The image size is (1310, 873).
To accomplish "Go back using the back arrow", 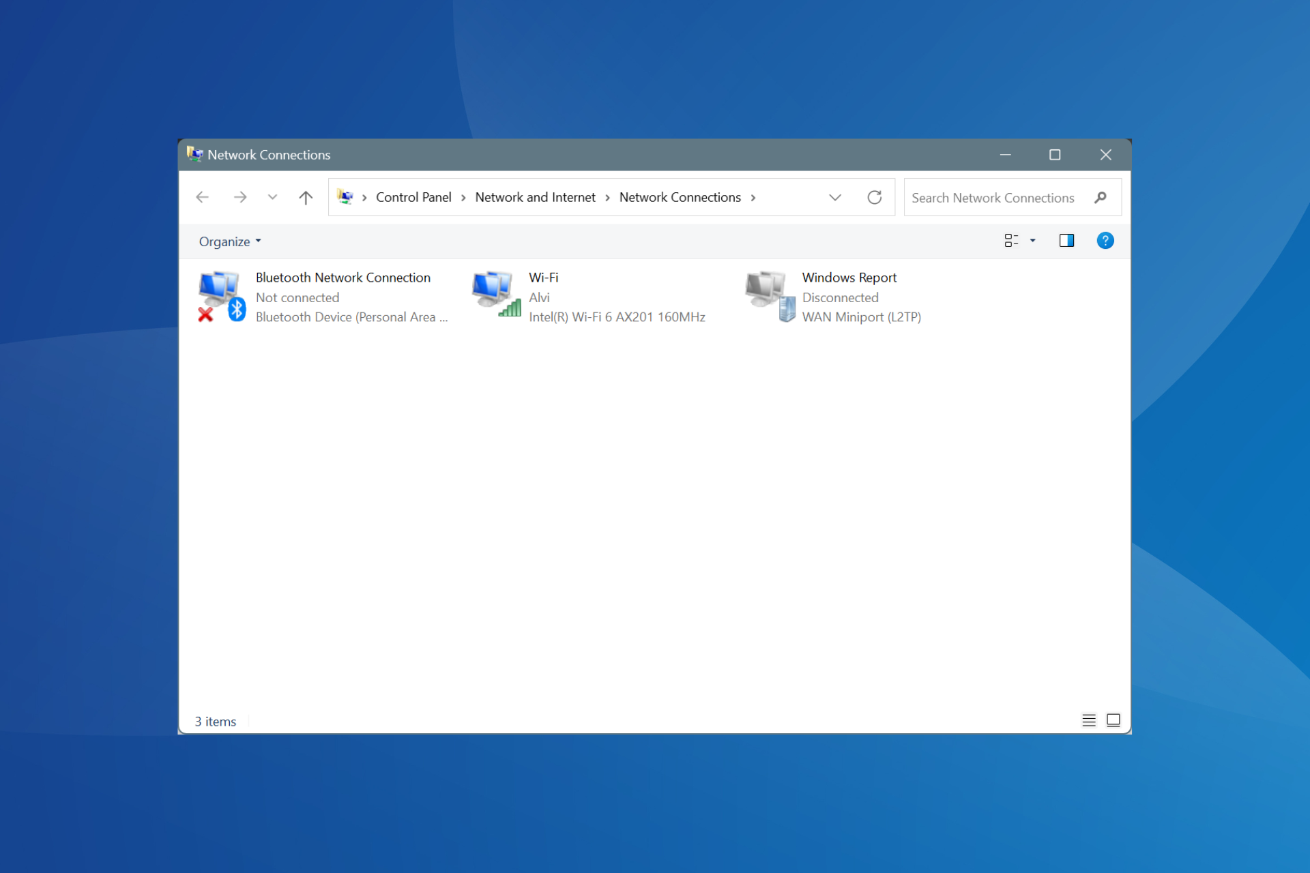I will (x=202, y=198).
